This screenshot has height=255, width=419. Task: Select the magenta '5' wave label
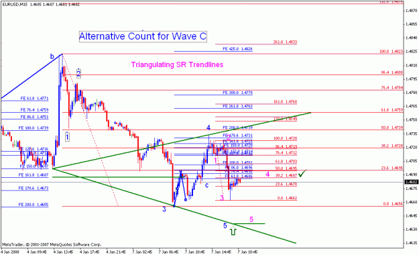click(x=251, y=219)
